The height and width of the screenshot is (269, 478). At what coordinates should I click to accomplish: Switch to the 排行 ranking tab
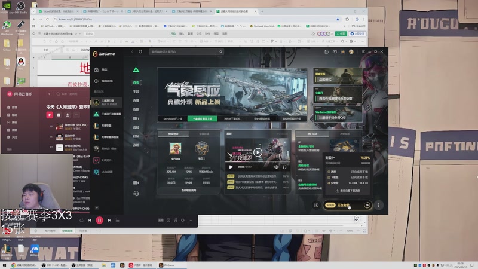136,118
